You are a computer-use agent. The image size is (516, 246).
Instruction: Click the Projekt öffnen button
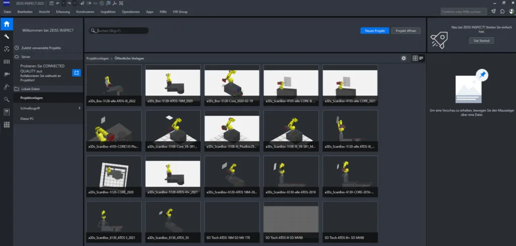tap(406, 31)
